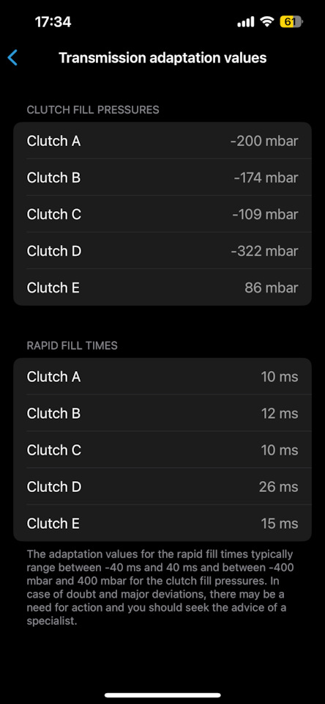Screen dimensions: 325x704
Task: Tap the home indicator bar
Action: click(162, 695)
